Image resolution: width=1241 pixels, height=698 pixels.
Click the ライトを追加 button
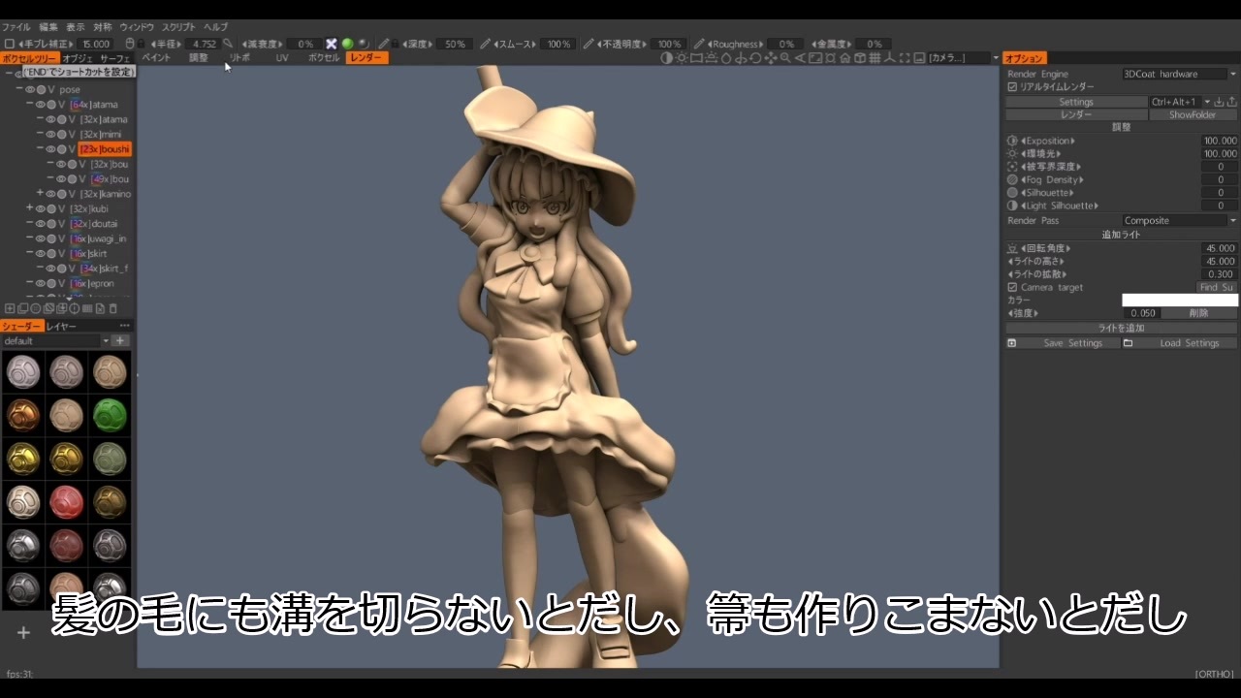pos(1122,328)
